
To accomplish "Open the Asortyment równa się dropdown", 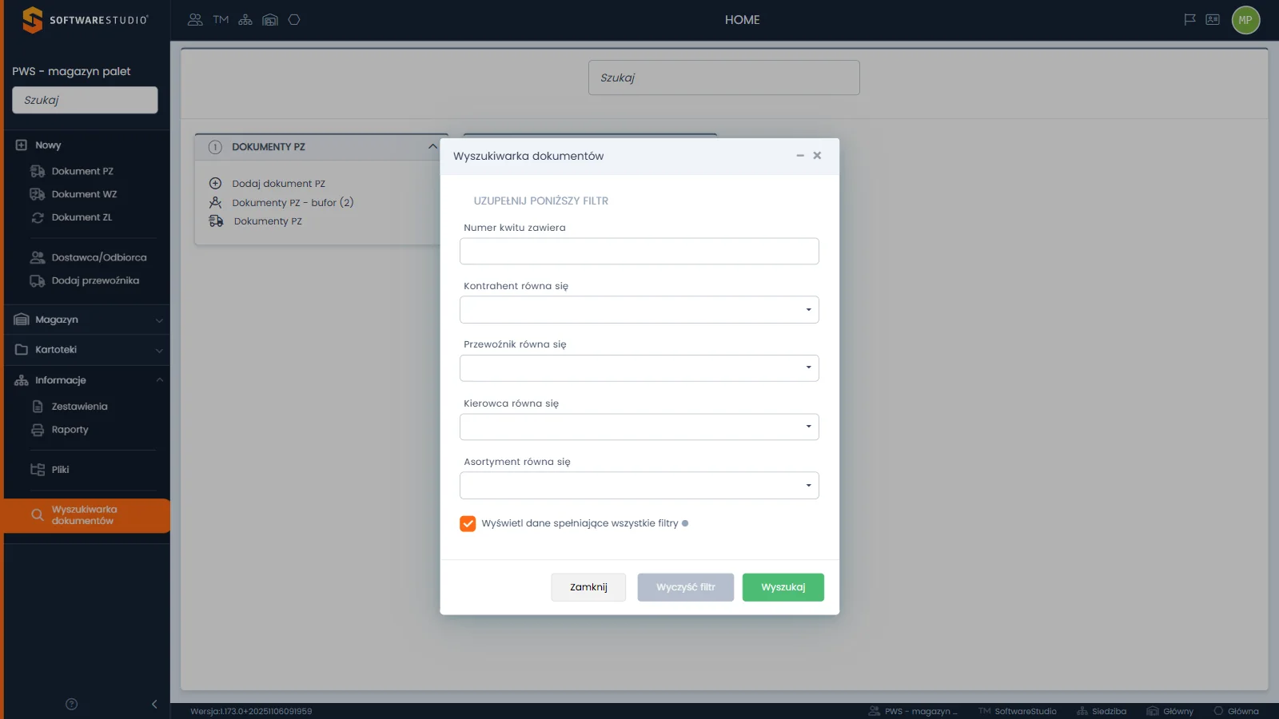I will point(639,486).
